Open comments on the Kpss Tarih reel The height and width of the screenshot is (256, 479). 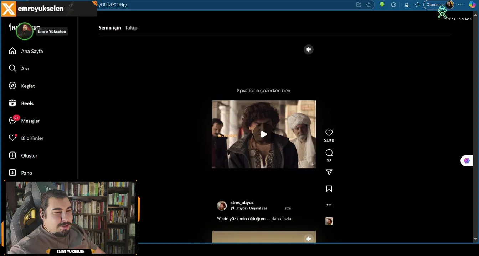(329, 153)
